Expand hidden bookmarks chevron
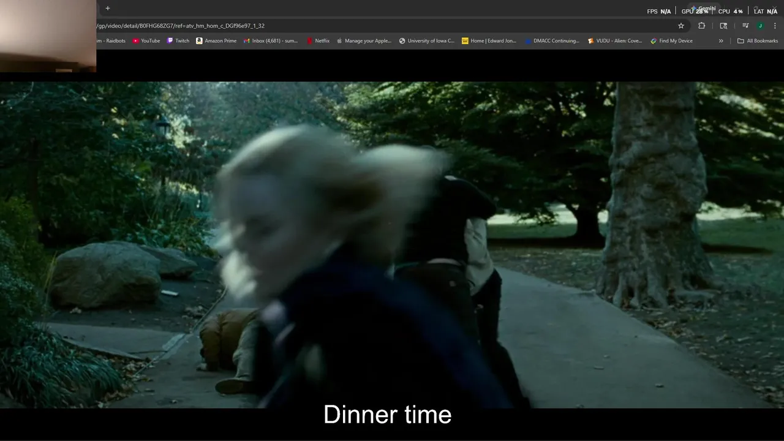The image size is (784, 441). (x=721, y=41)
